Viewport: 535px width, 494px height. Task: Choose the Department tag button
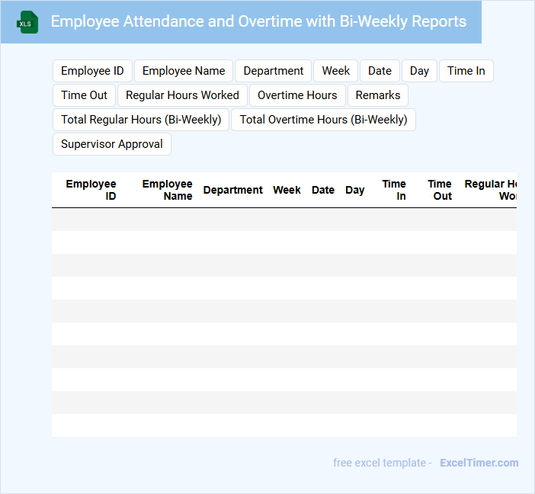click(274, 71)
